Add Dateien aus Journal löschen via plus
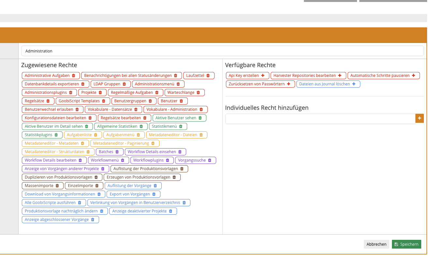 pyautogui.click(x=354, y=84)
